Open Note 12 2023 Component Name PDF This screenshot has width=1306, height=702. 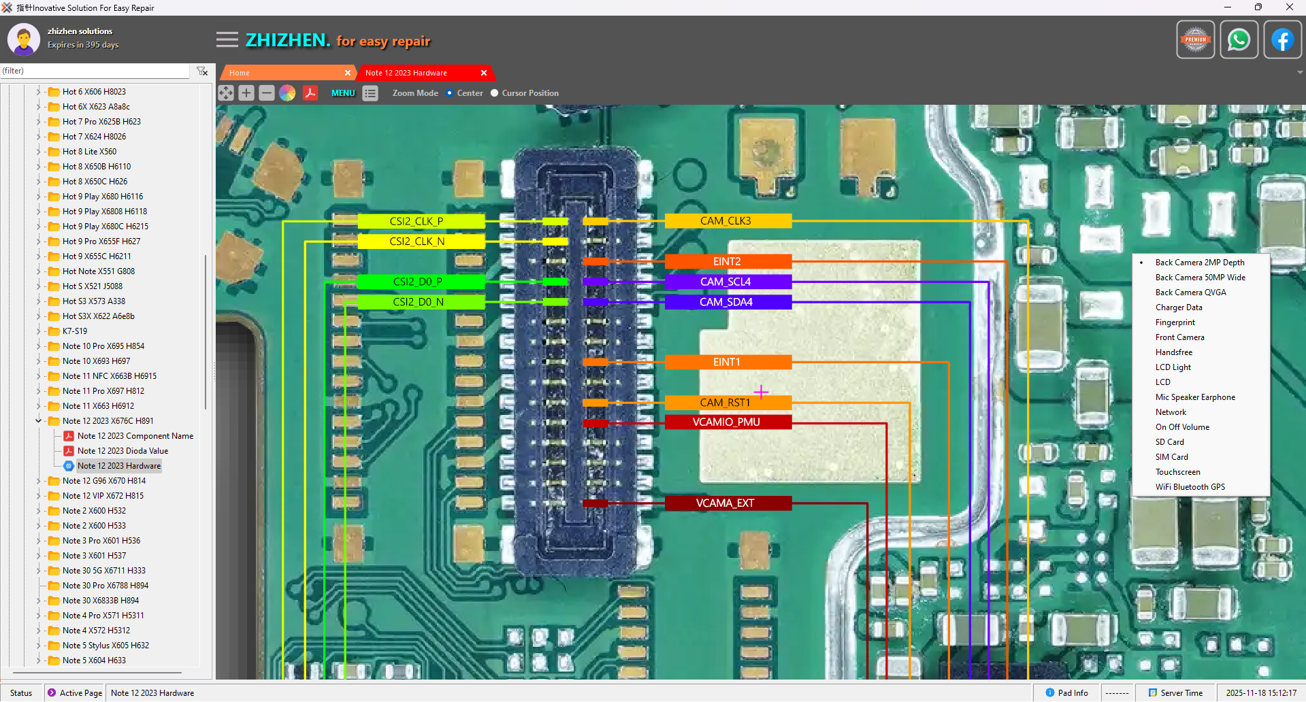[128, 436]
